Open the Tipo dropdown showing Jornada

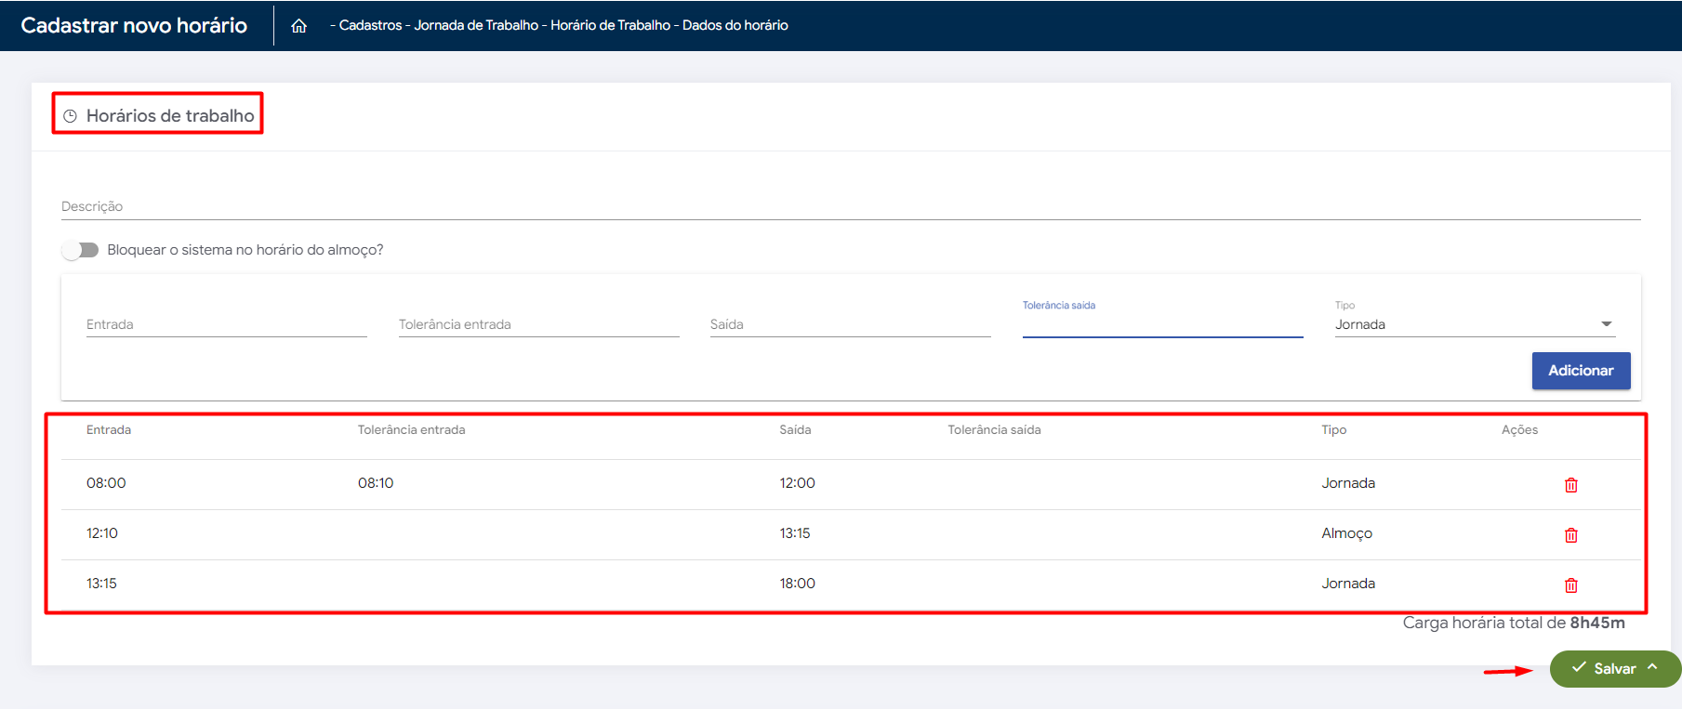pos(1464,324)
